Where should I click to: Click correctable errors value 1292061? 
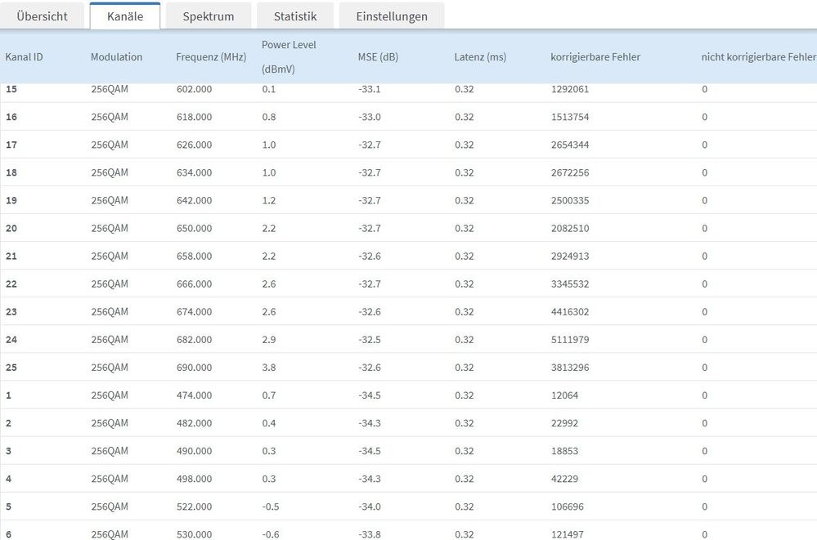(x=570, y=89)
